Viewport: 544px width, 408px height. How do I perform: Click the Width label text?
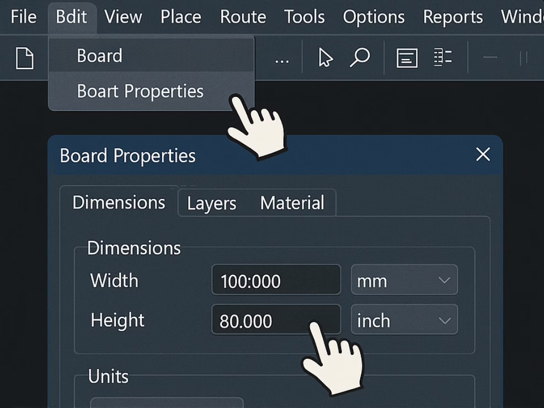[x=114, y=280]
